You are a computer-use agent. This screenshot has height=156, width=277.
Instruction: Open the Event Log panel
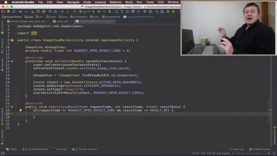(237, 149)
